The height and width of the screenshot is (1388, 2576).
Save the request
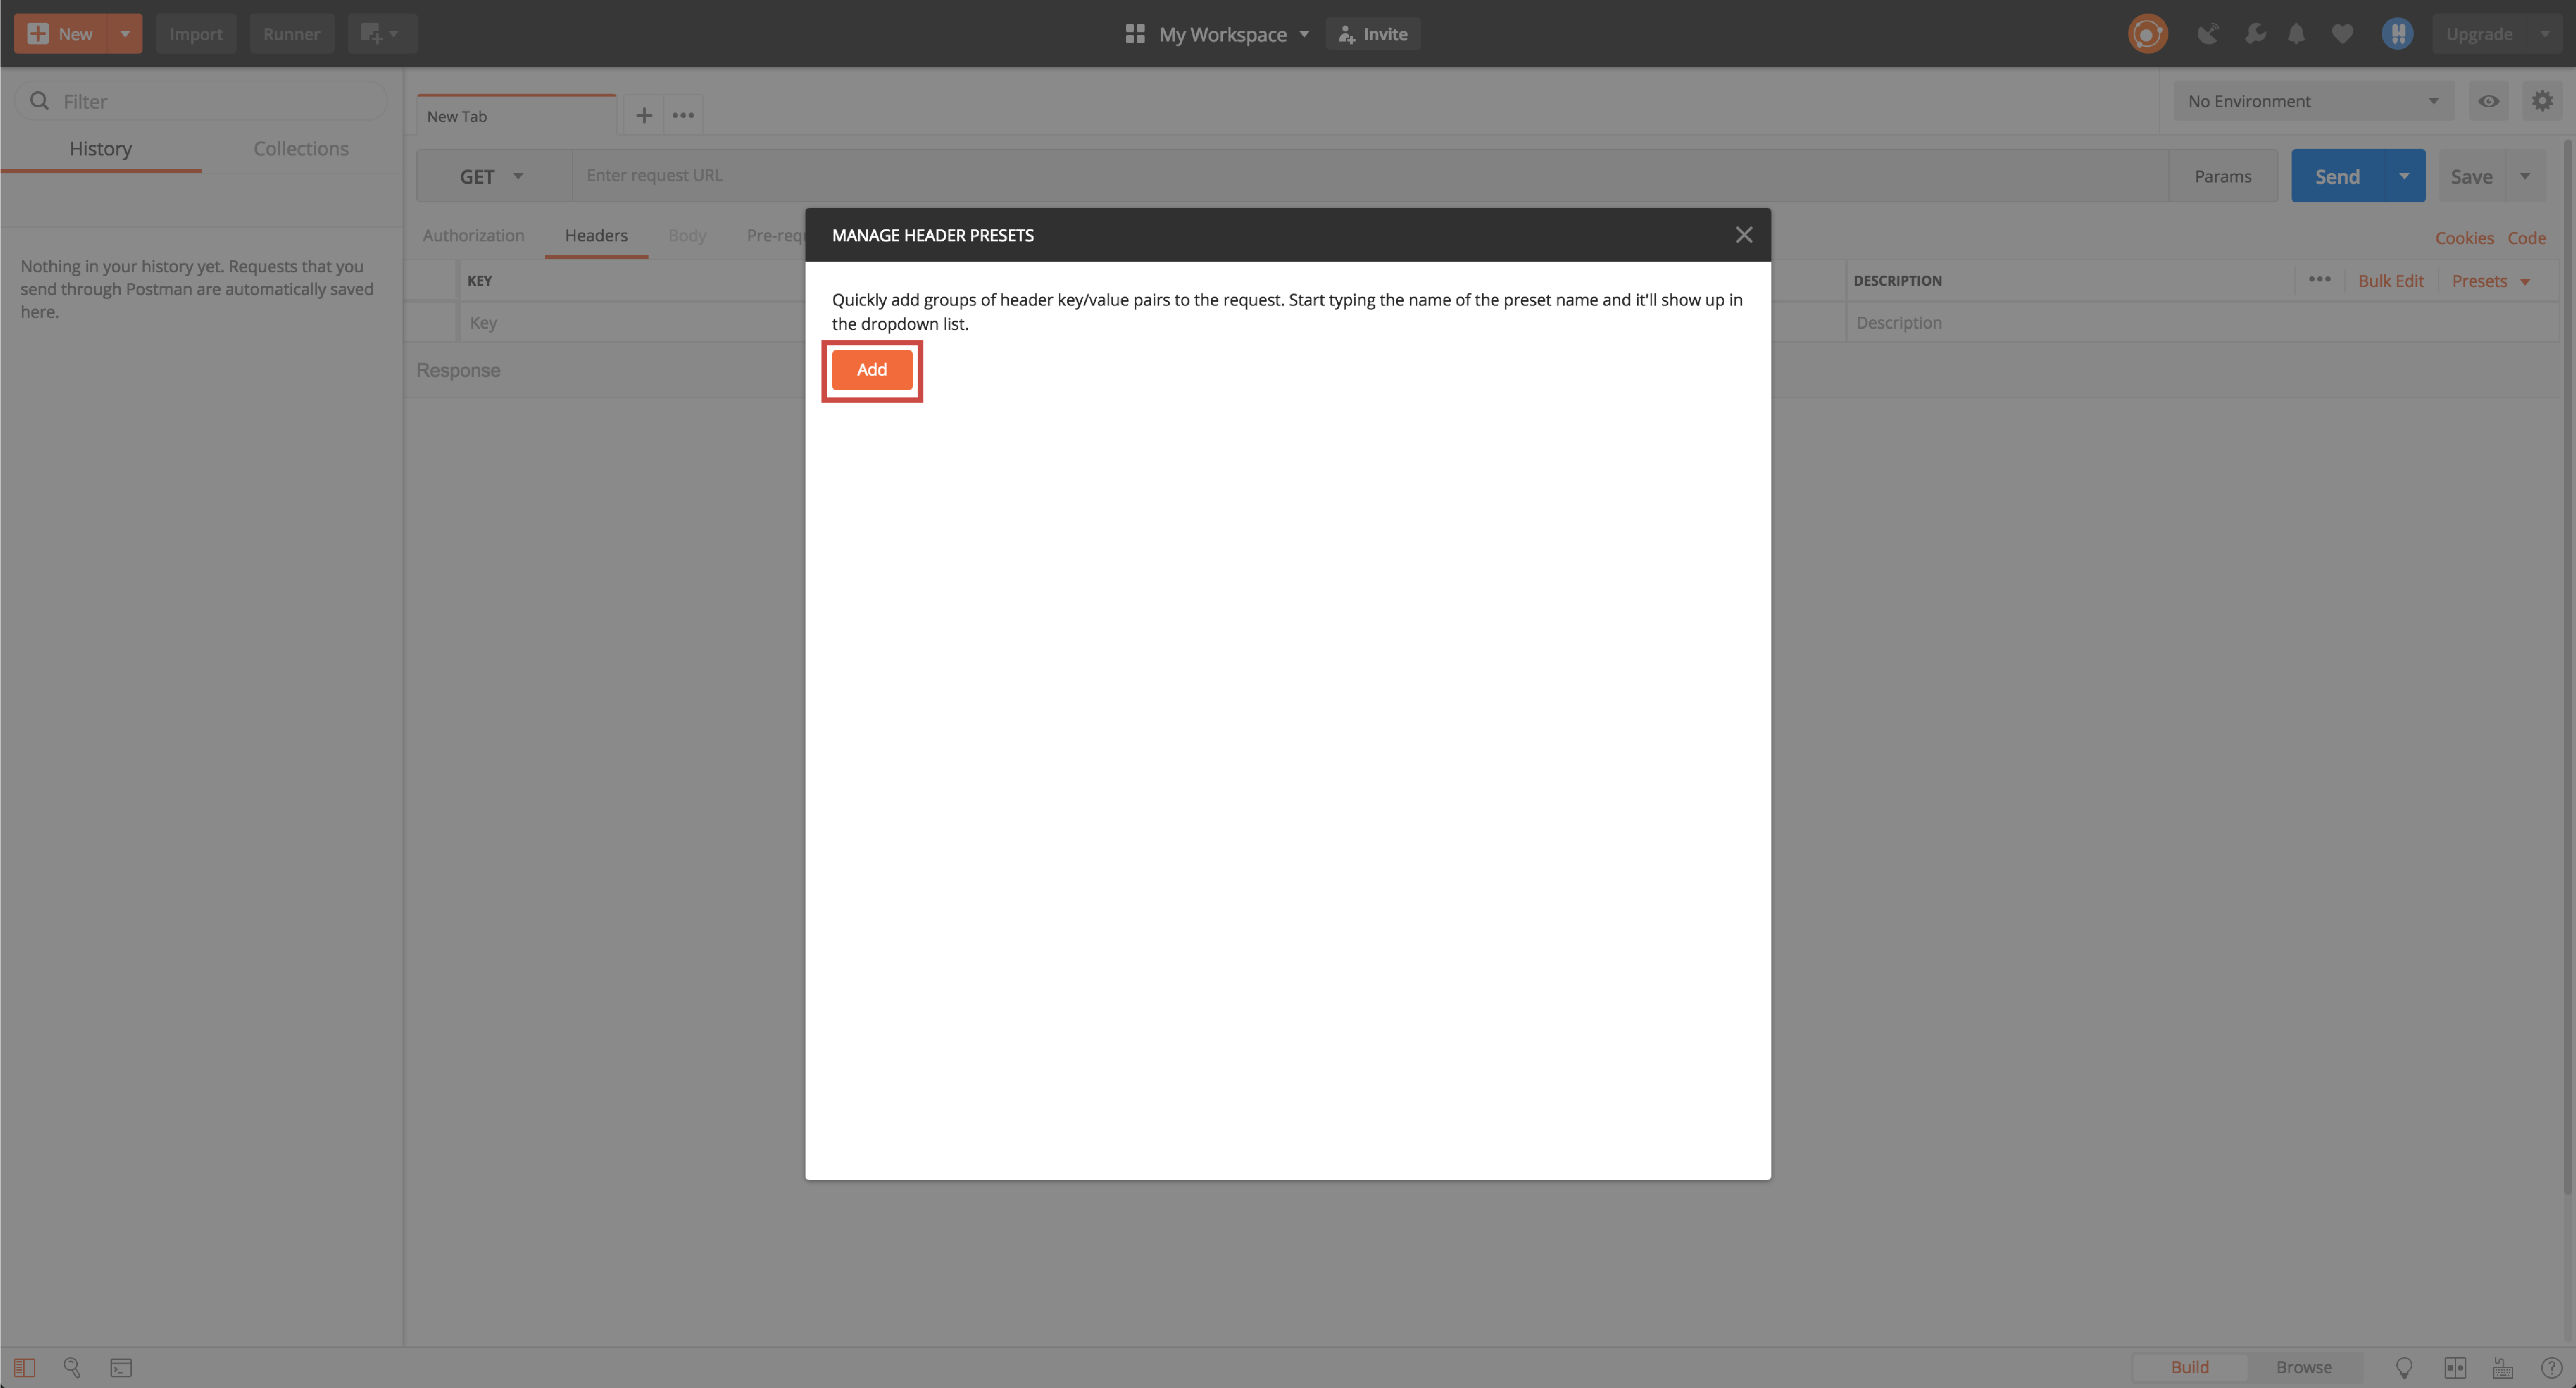click(2471, 176)
